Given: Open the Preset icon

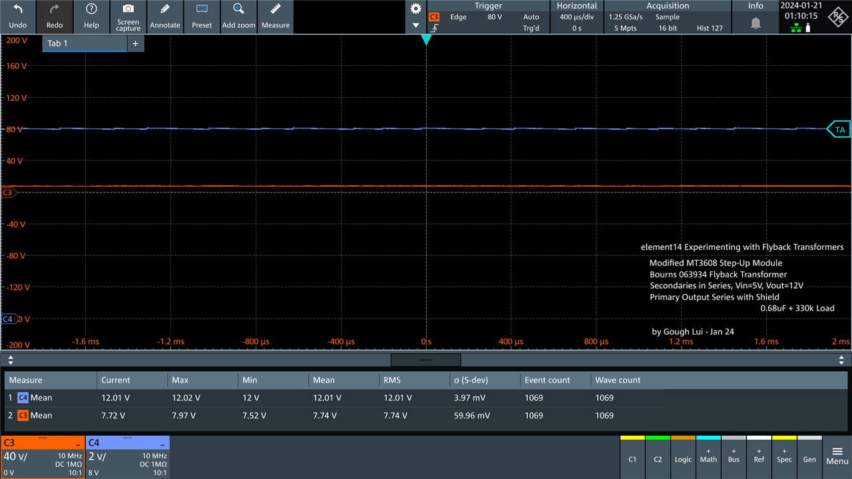Looking at the screenshot, I should point(202,17).
